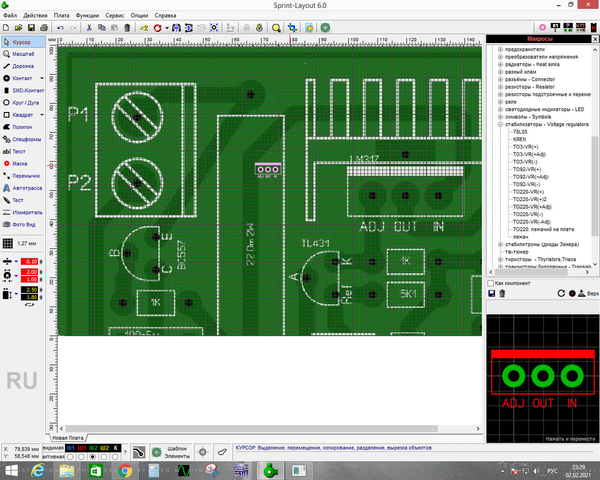The height and width of the screenshot is (480, 600).
Task: Open the KTT design rule check icon
Action: tap(580, 27)
